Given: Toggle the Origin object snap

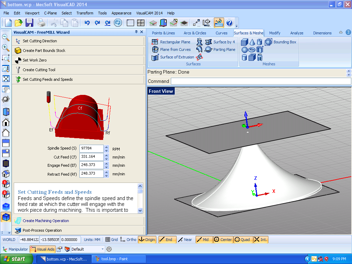Looking at the screenshot, I should click(147, 240).
